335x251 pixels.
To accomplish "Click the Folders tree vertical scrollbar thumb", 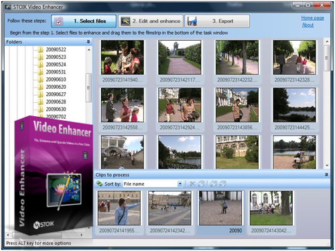I will point(88,87).
